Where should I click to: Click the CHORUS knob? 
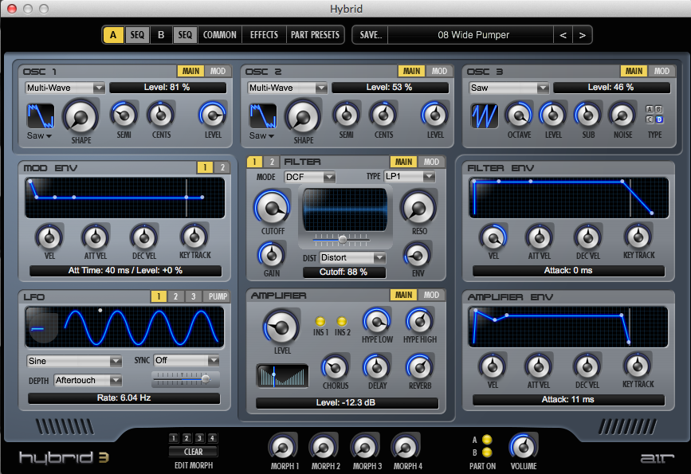point(336,367)
